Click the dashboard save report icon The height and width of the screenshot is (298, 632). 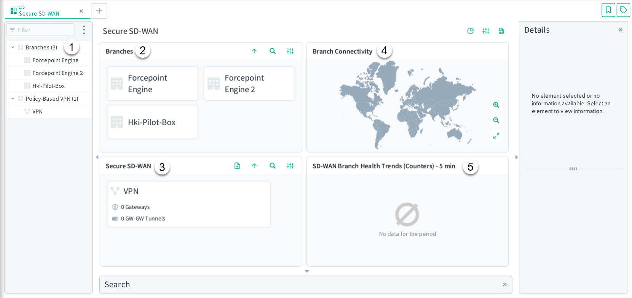tap(501, 31)
